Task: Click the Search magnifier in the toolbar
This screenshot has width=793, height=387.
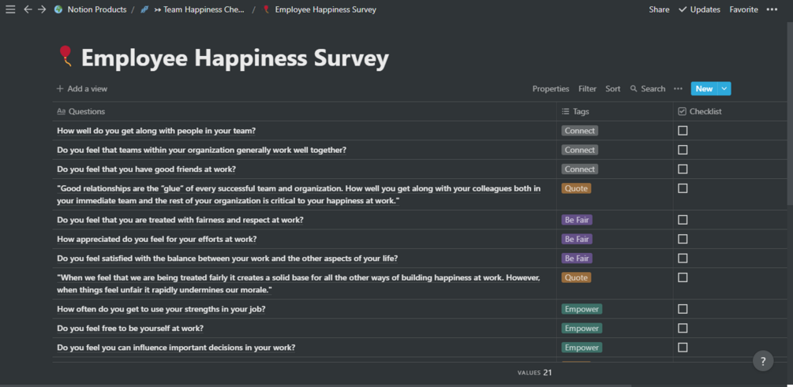Action: pos(648,89)
